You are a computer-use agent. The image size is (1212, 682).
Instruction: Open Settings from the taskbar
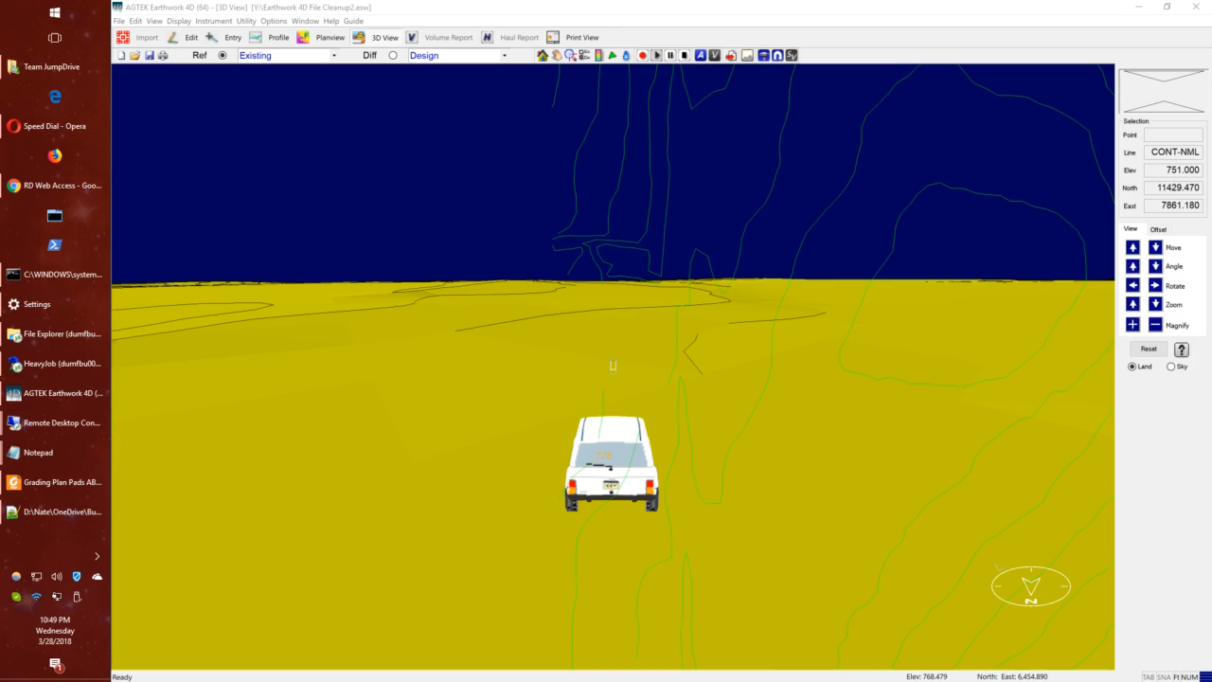[x=55, y=304]
